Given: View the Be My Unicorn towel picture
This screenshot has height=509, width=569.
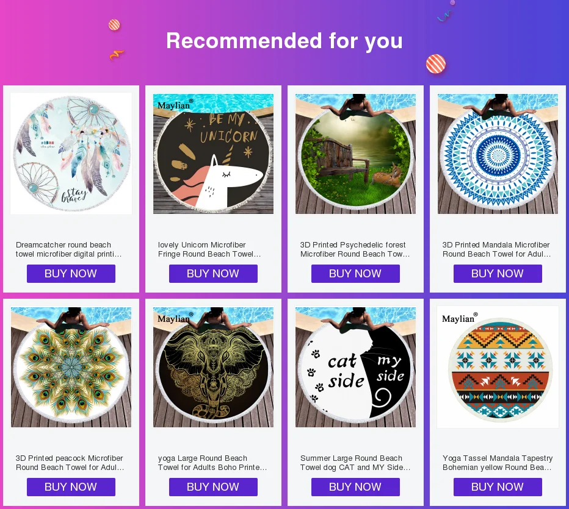Looking at the screenshot, I should 214,154.
